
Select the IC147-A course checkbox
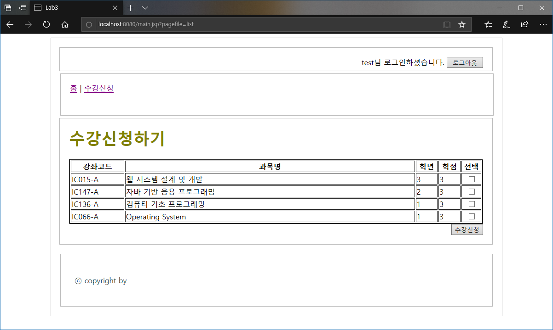(x=472, y=191)
